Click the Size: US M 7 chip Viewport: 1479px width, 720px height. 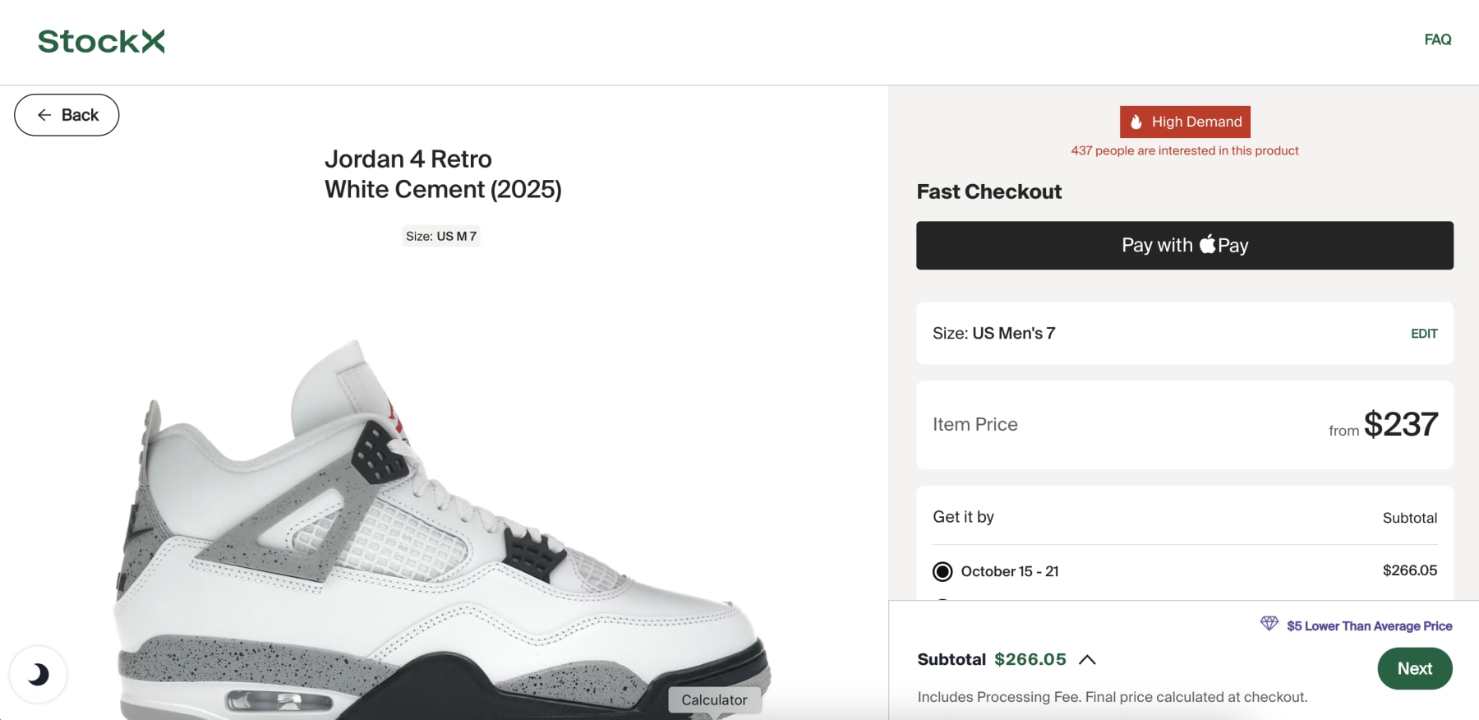click(442, 236)
